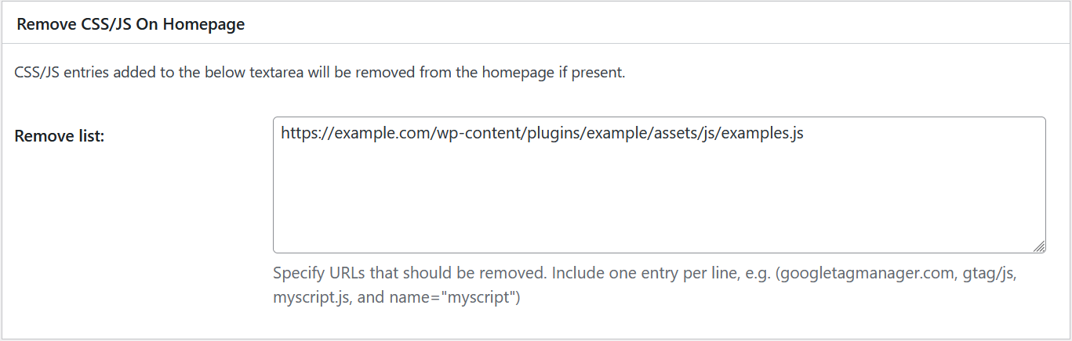Click the word 'https' in the textarea
Screen dimensions: 1072x341
pos(298,134)
